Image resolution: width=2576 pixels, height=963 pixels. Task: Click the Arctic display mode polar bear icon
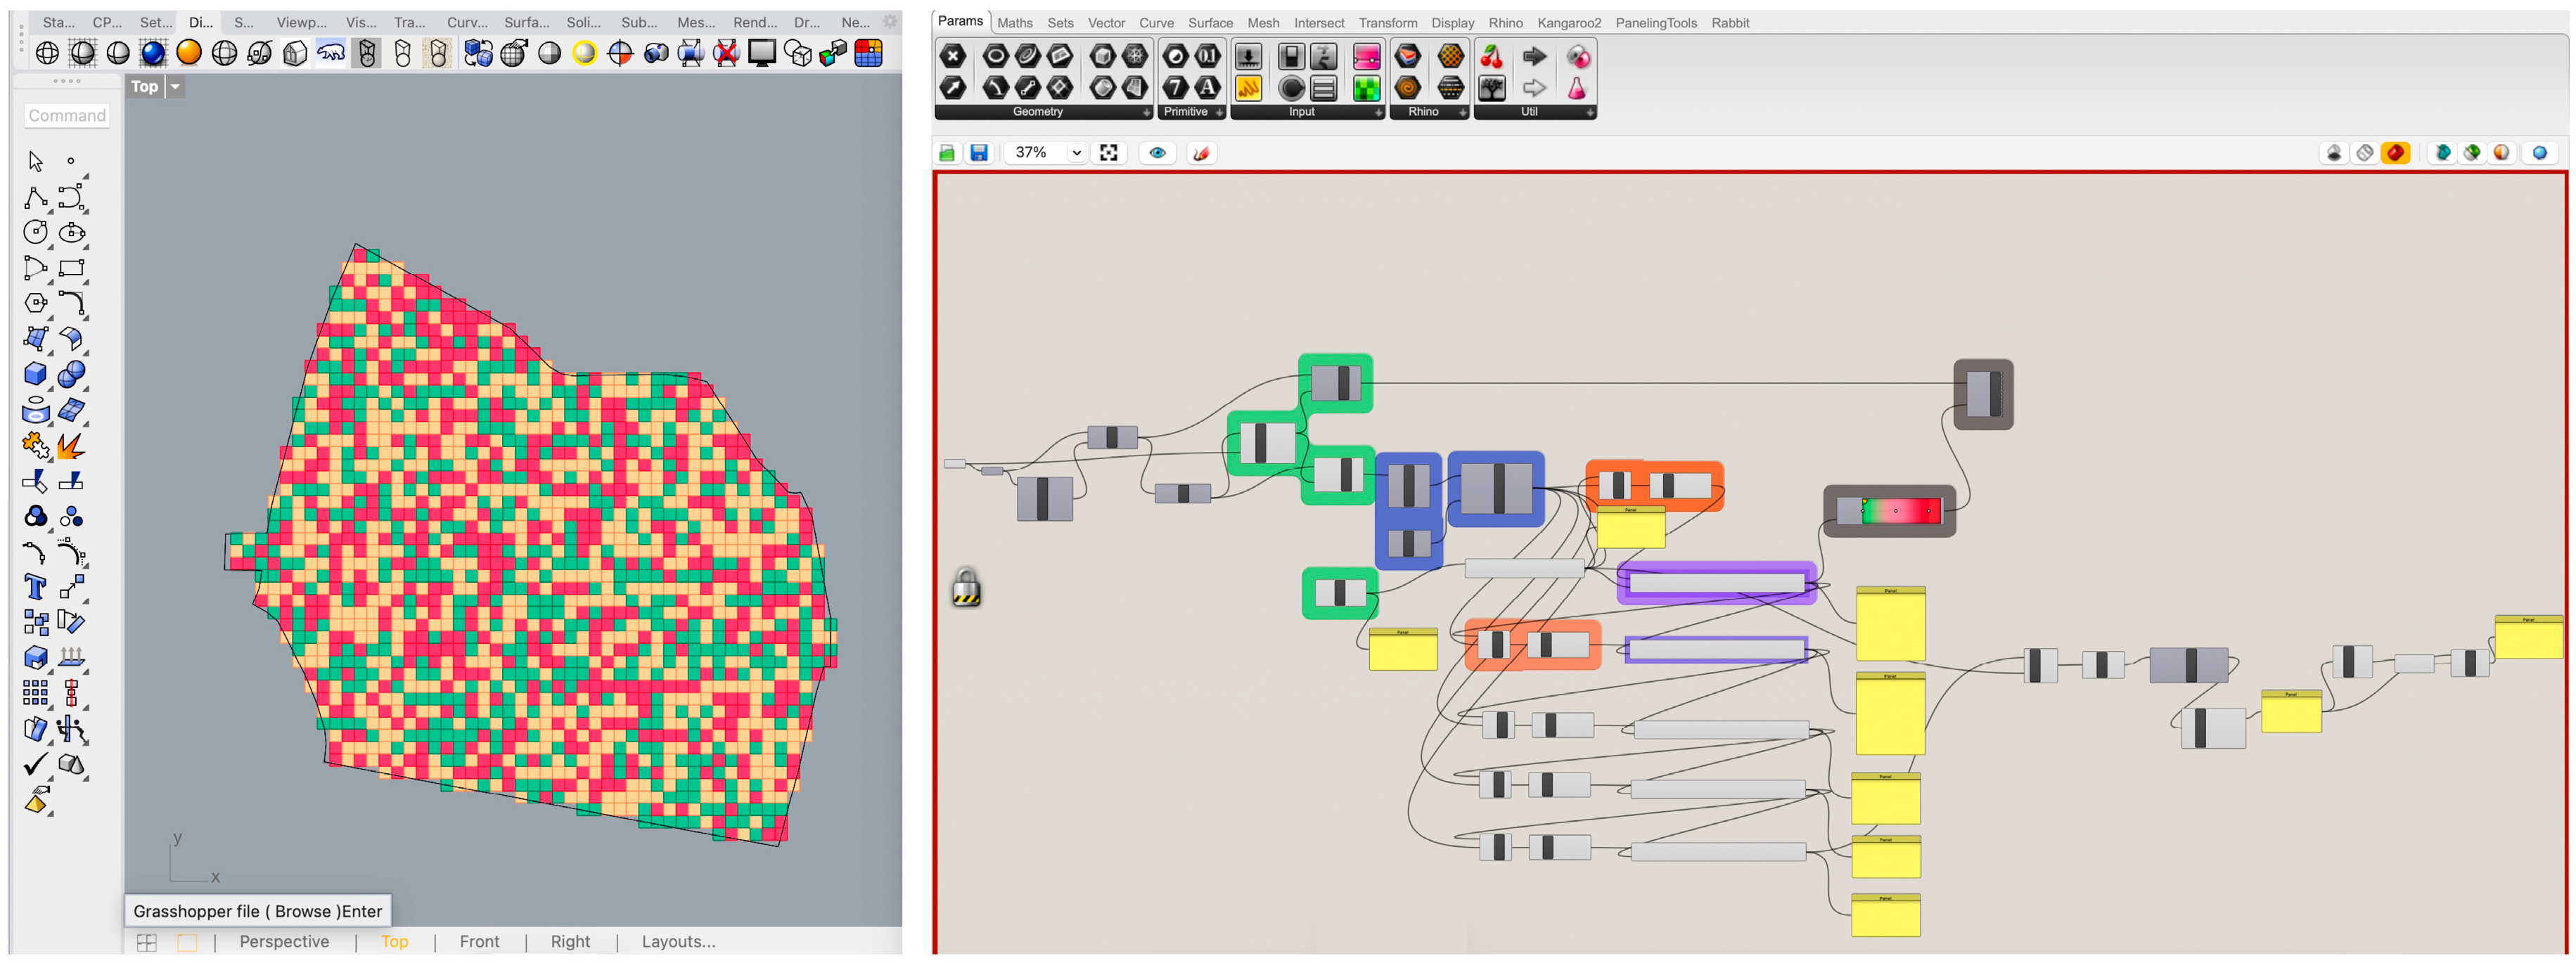(331, 53)
